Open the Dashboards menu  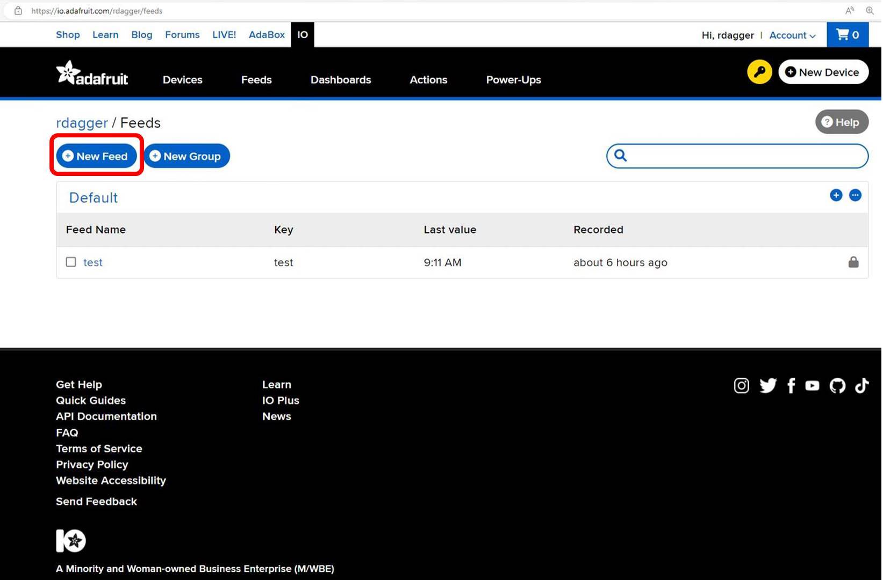[x=341, y=80]
